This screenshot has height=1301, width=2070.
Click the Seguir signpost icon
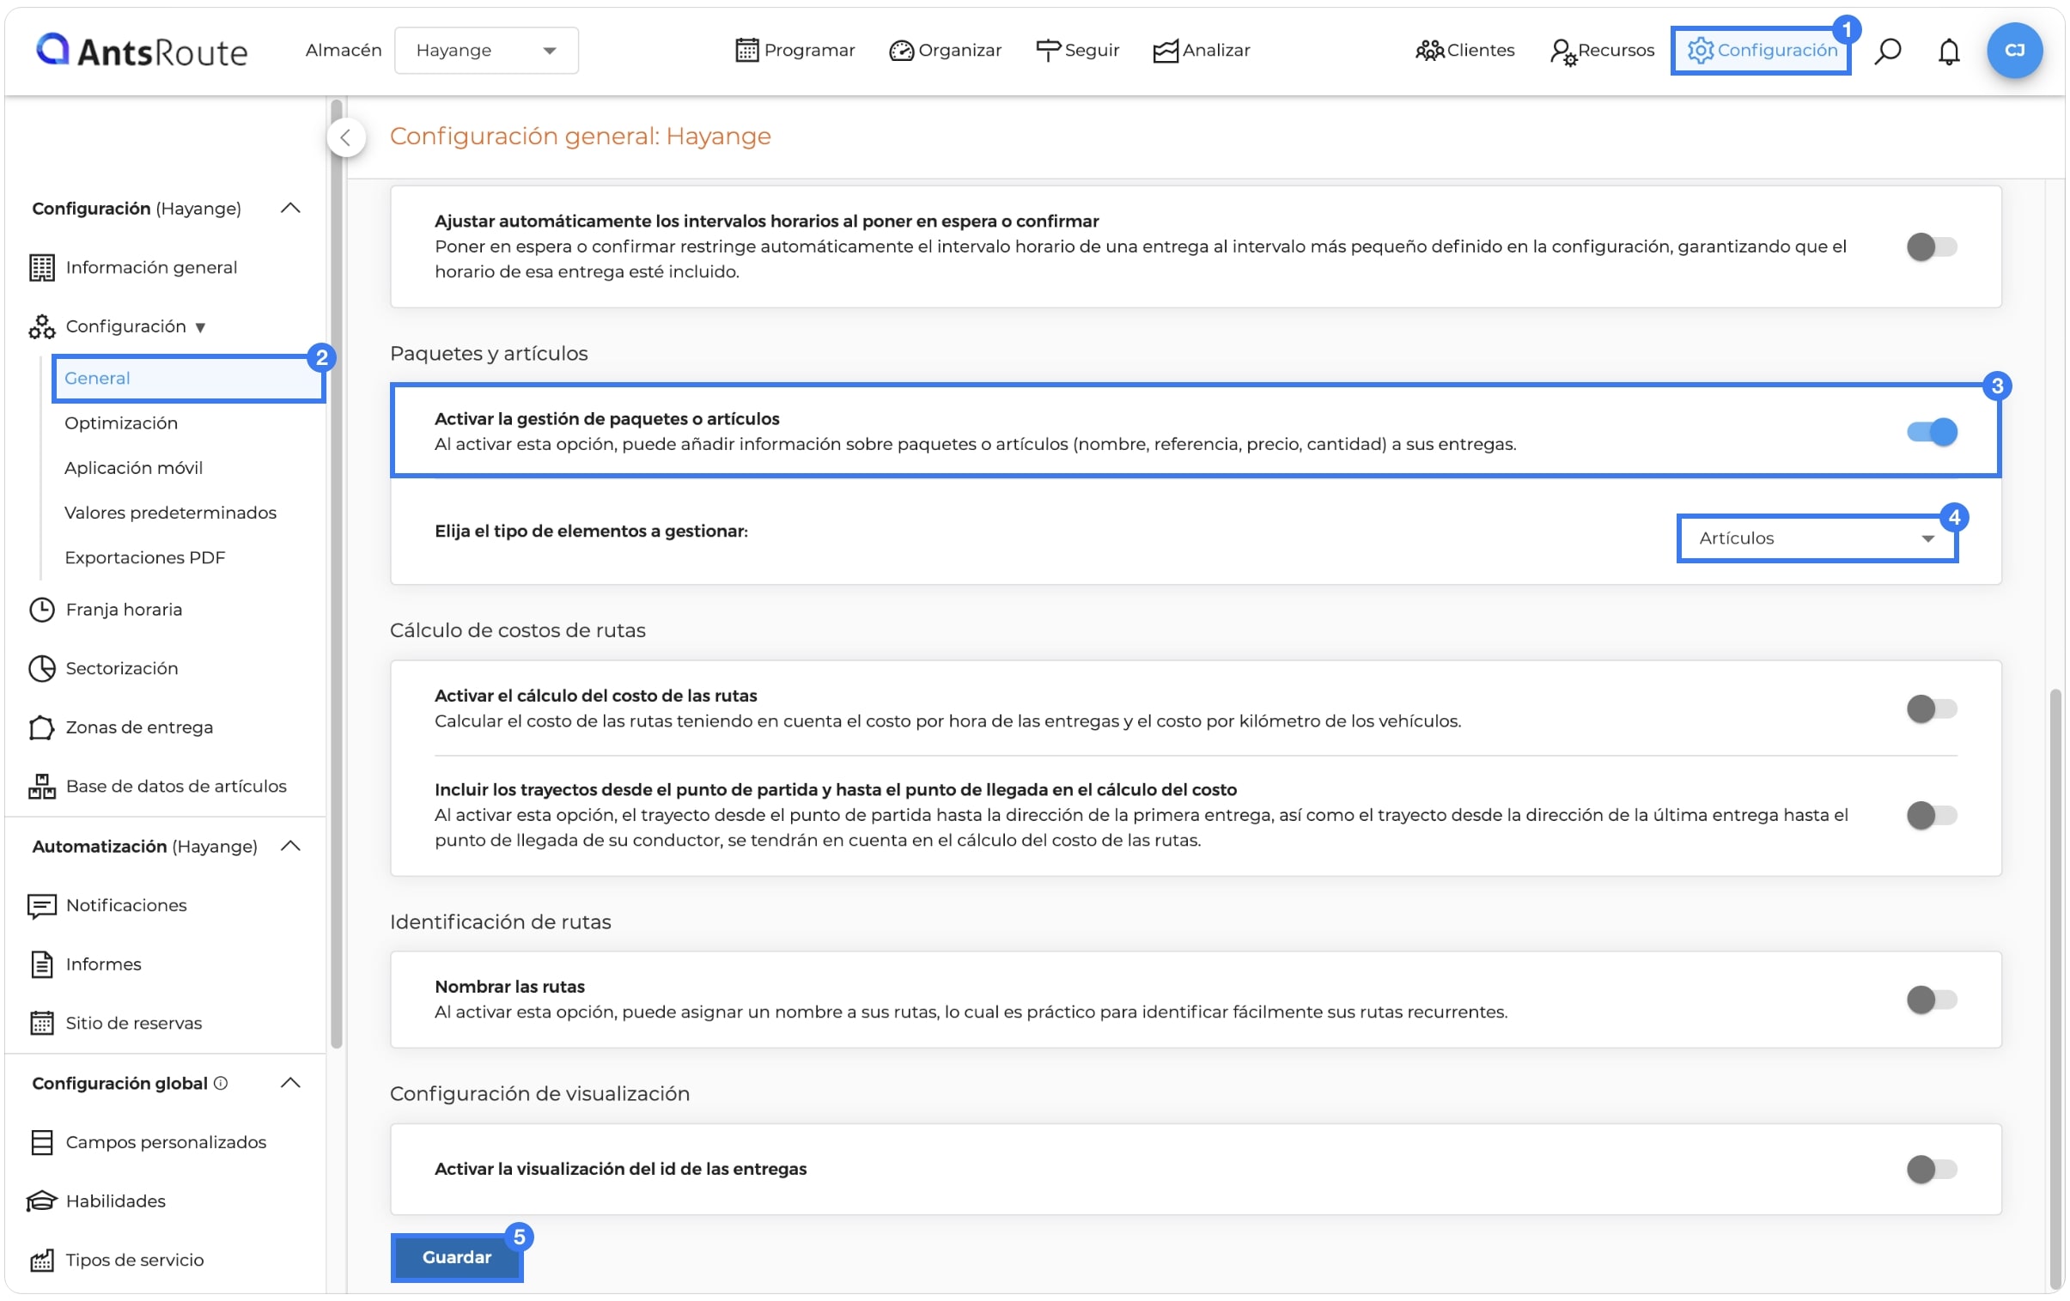pyautogui.click(x=1047, y=51)
